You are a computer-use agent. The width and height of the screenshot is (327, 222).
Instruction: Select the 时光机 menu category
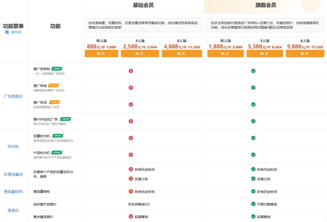[13, 146]
